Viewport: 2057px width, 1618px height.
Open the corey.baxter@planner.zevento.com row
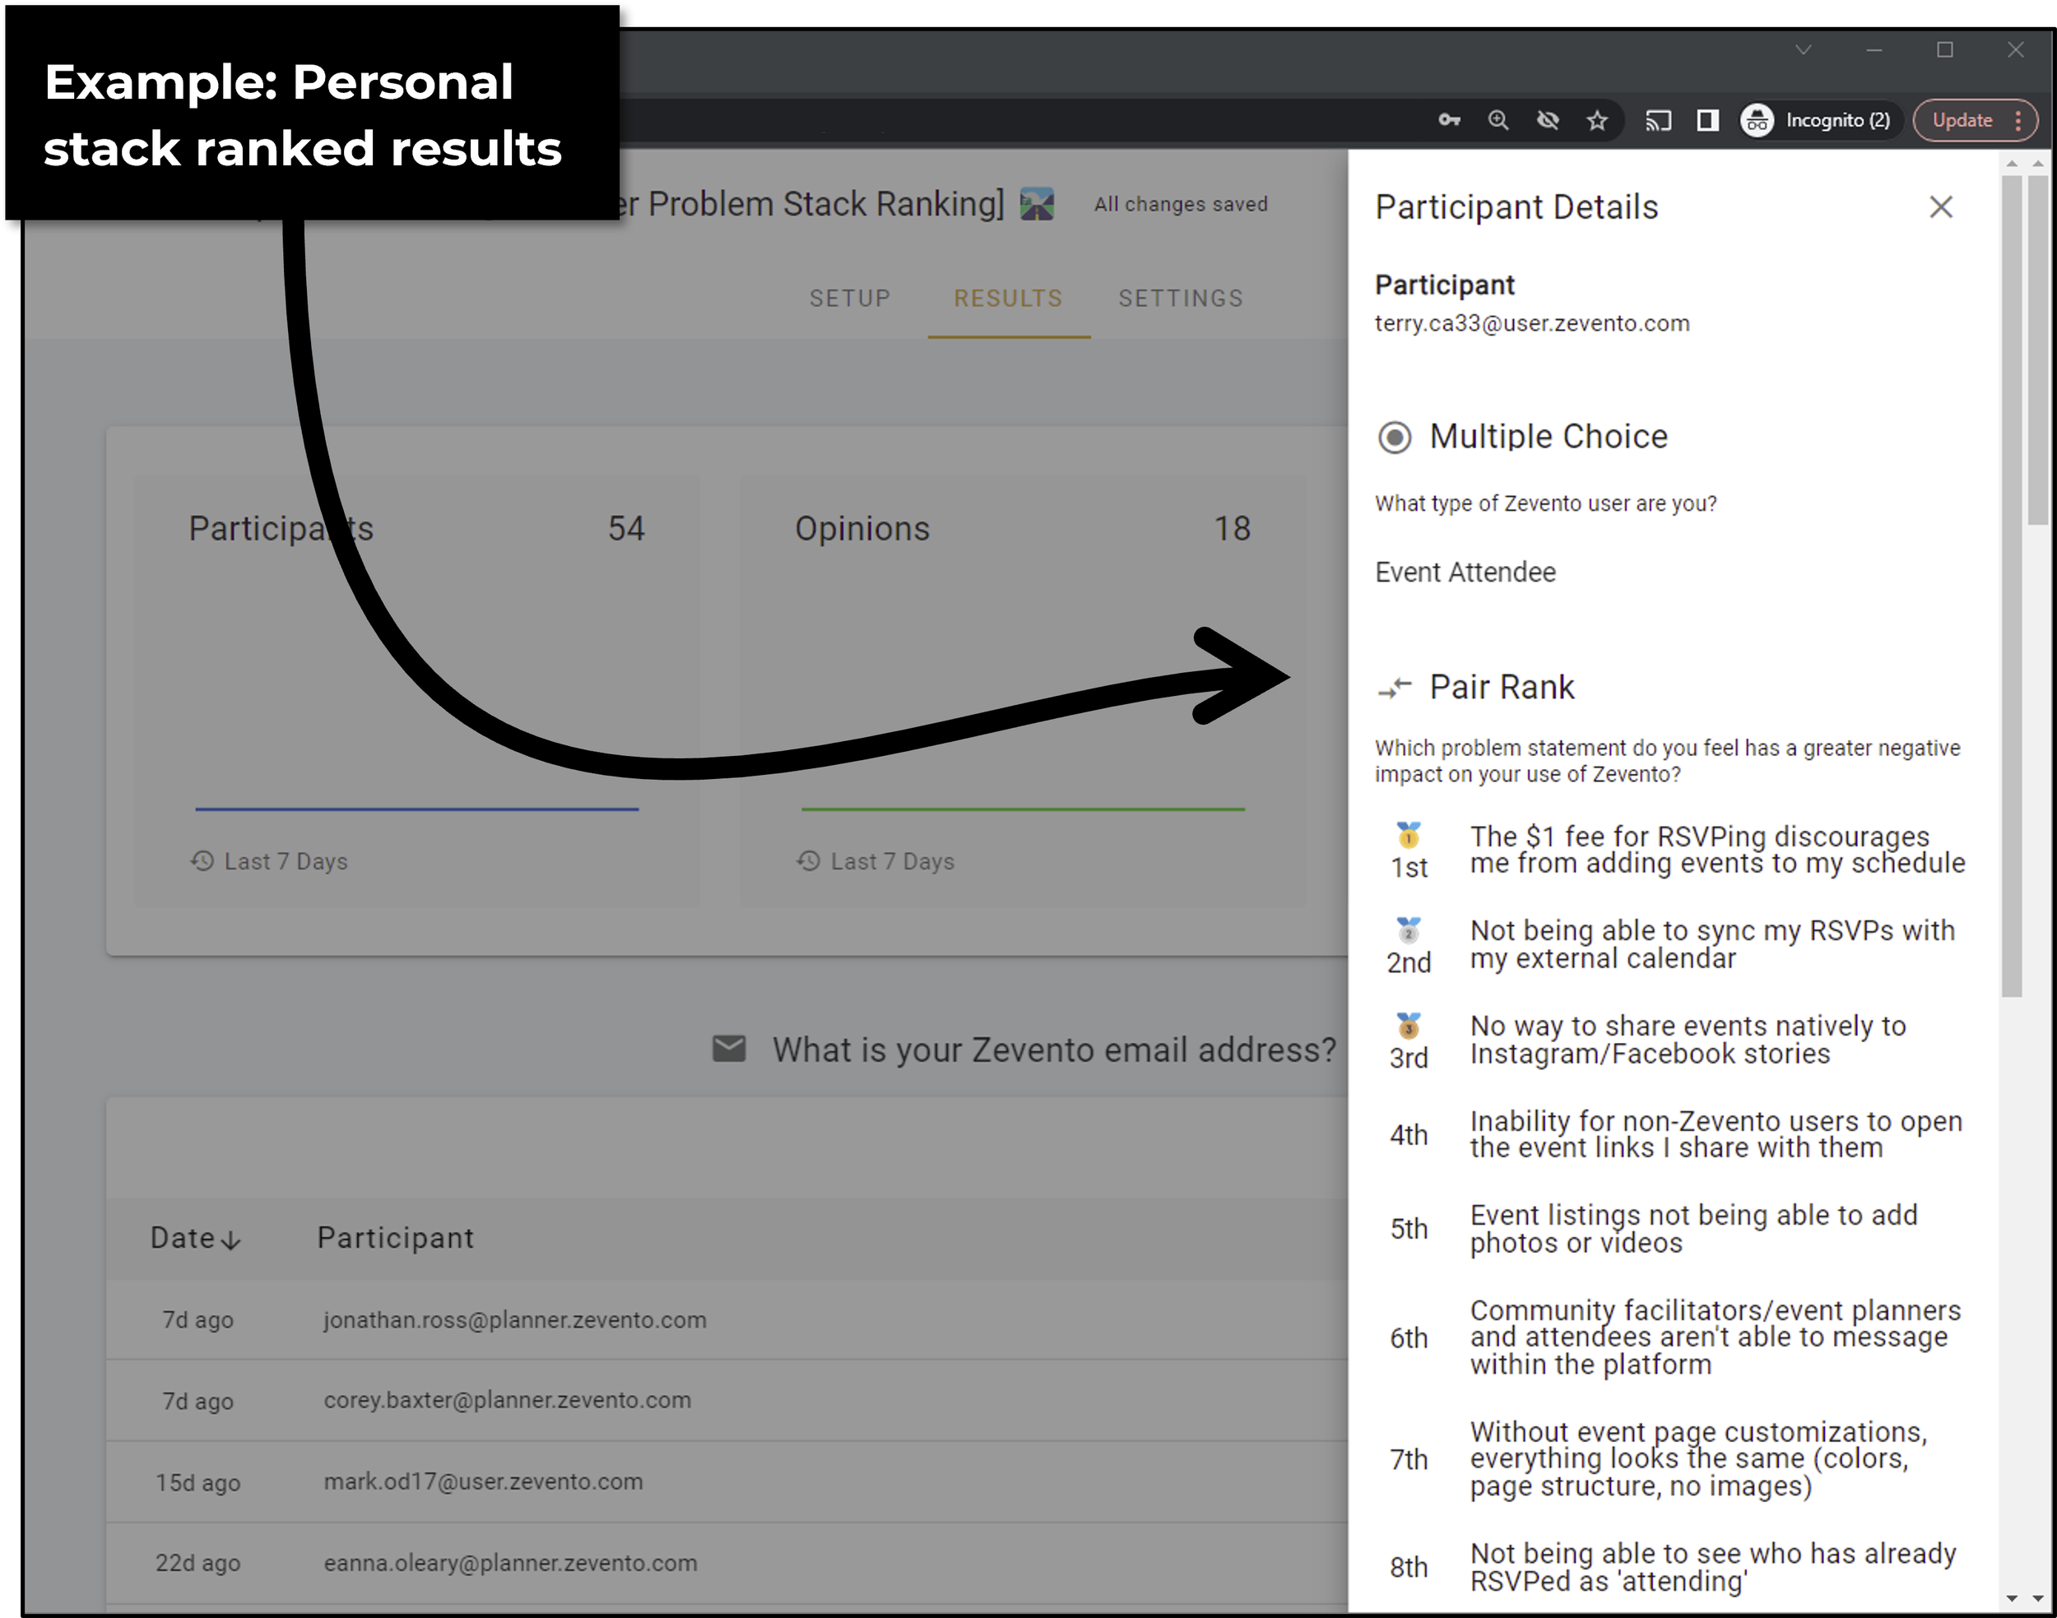tap(727, 1400)
